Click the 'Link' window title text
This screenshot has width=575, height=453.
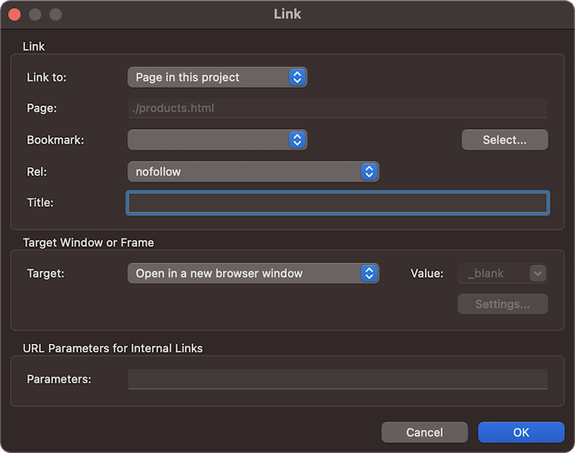287,14
